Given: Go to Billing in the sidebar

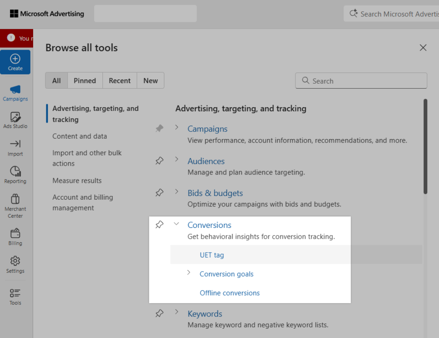Looking at the screenshot, I should click(x=15, y=237).
